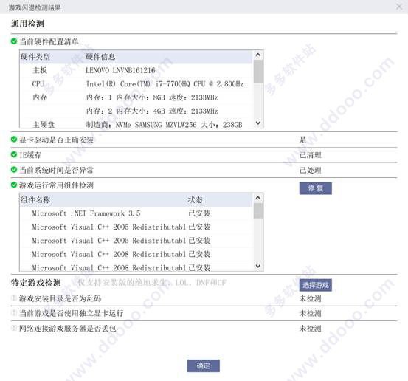Image resolution: width=408 pixels, height=381 pixels.
Task: Select the 主硬盘 NVMe SAMSUNG row
Action: [136, 124]
